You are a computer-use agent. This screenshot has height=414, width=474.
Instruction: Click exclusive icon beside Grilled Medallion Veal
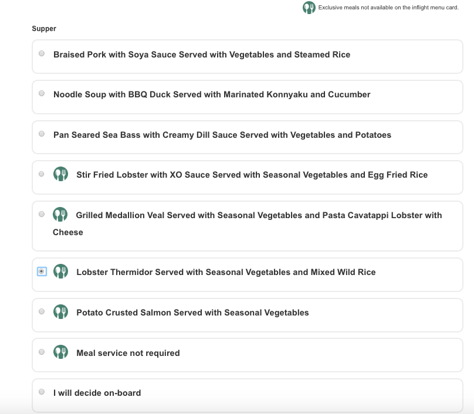pos(60,215)
